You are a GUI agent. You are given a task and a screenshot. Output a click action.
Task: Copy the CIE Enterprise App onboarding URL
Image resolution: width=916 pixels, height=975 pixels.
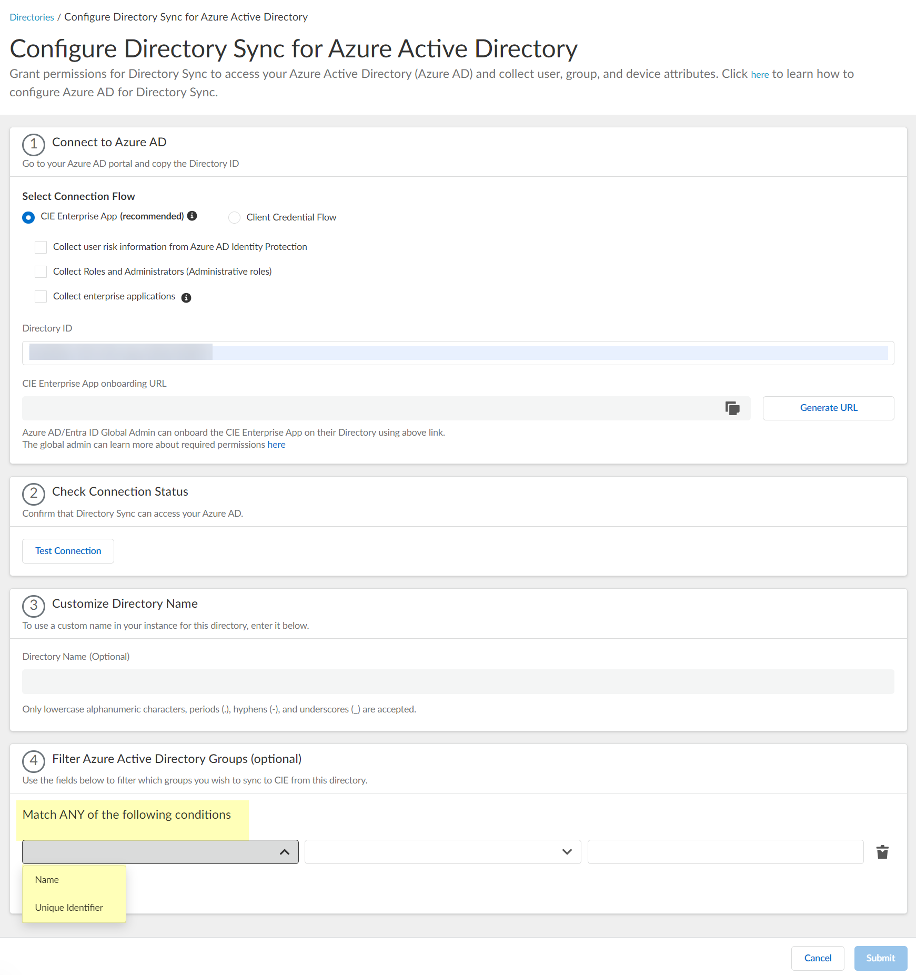[732, 408]
